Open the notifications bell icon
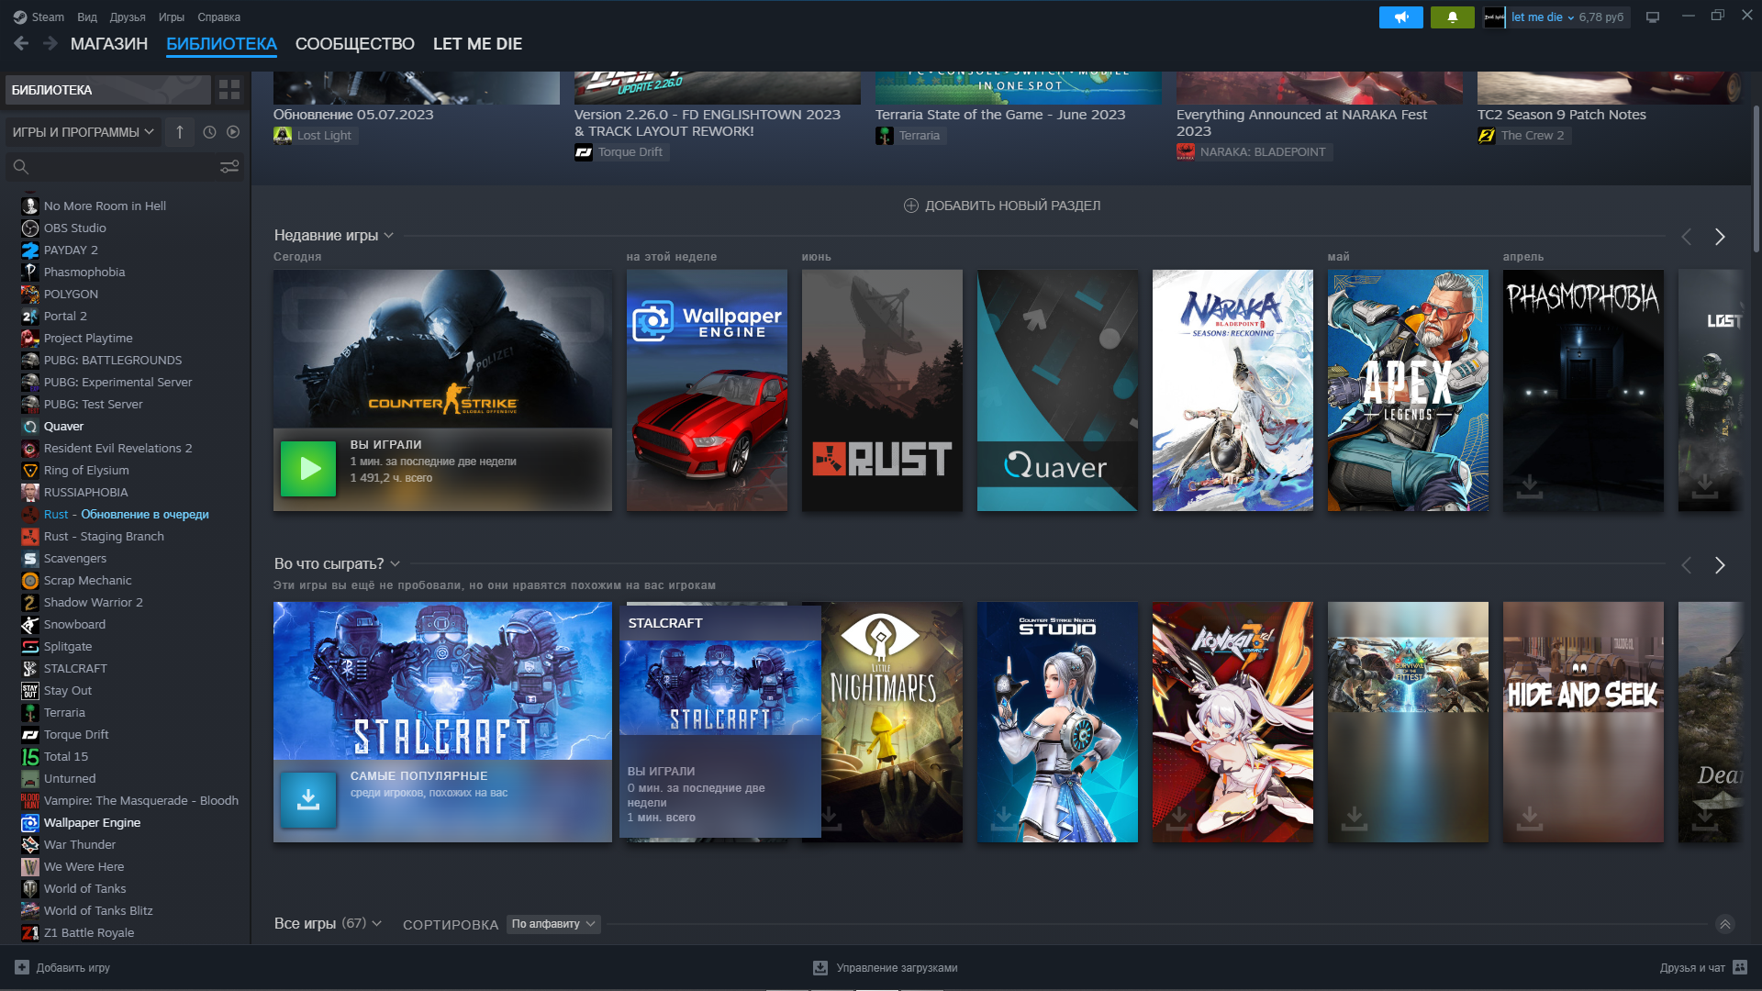Viewport: 1762px width, 991px height. click(1453, 17)
